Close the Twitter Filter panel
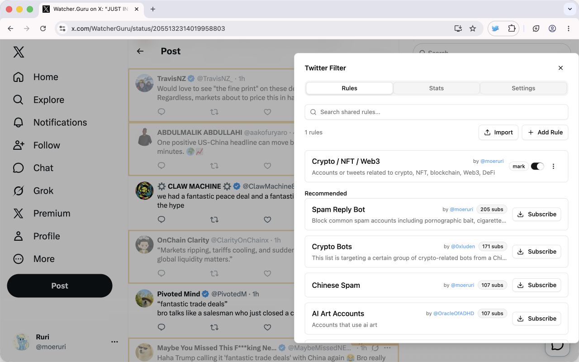This screenshot has width=579, height=362. tap(560, 68)
